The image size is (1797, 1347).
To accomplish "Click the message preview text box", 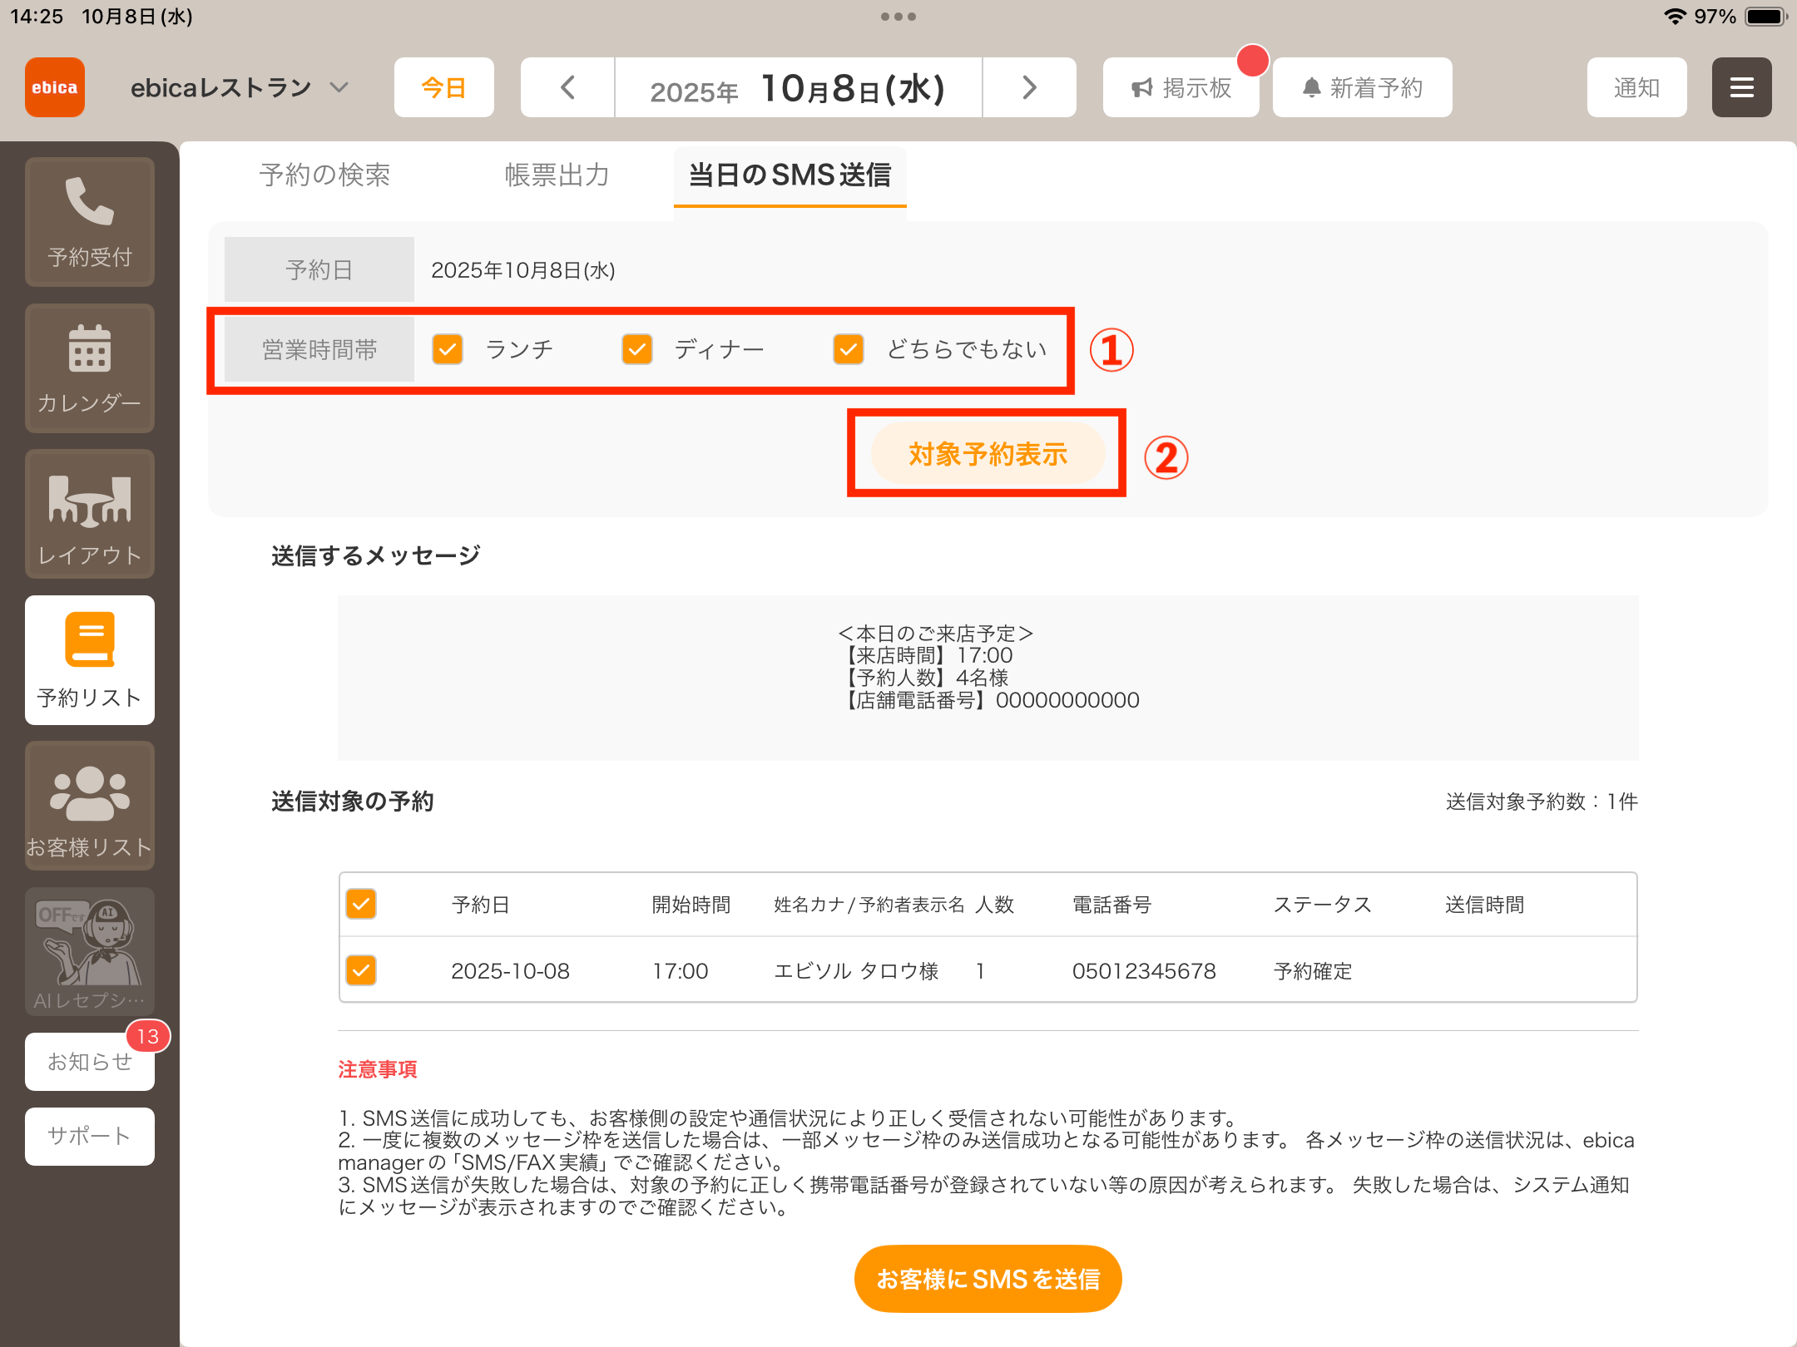I will point(988,678).
